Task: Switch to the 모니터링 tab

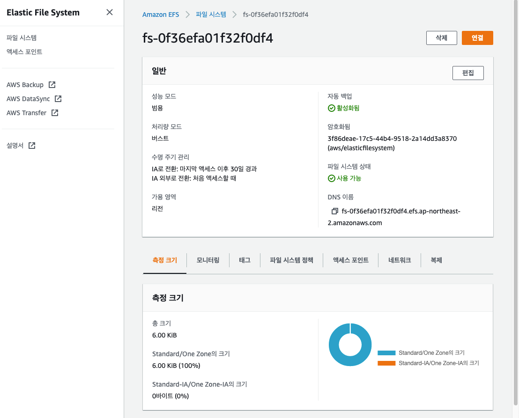Action: tap(208, 260)
